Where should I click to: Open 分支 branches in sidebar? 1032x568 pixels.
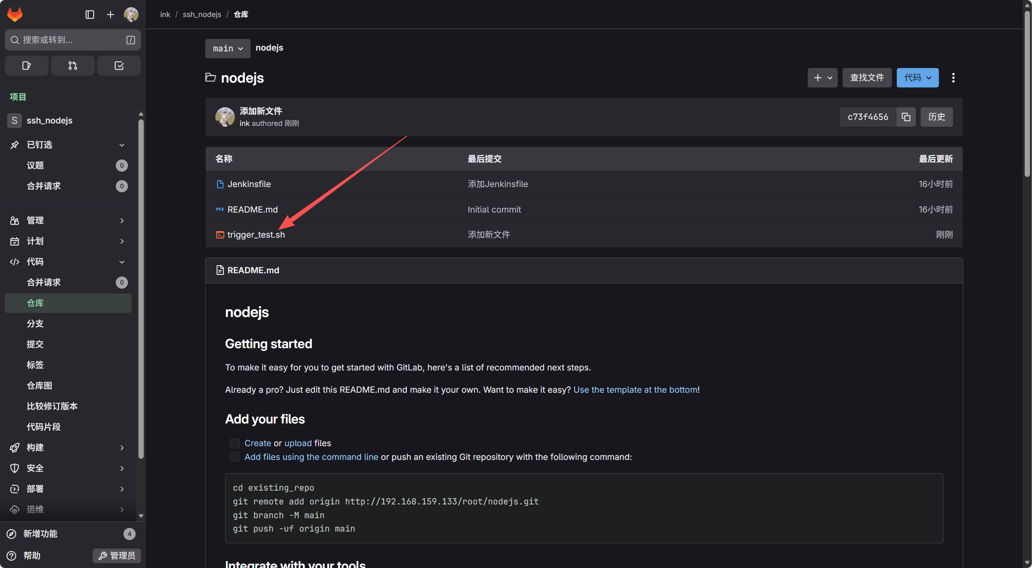click(x=35, y=324)
